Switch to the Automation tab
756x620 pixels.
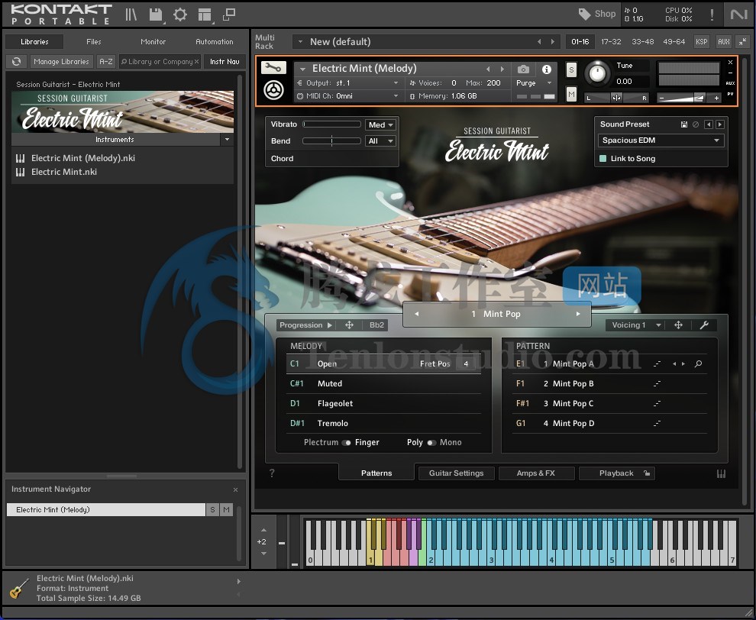click(x=214, y=42)
